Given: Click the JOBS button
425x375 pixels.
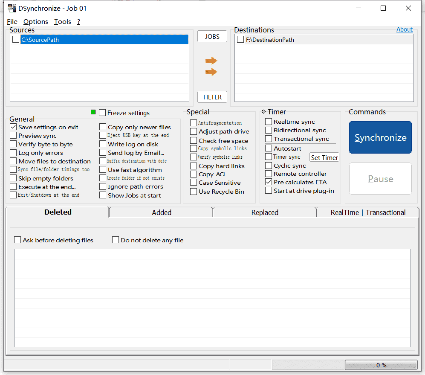Looking at the screenshot, I should coord(212,36).
